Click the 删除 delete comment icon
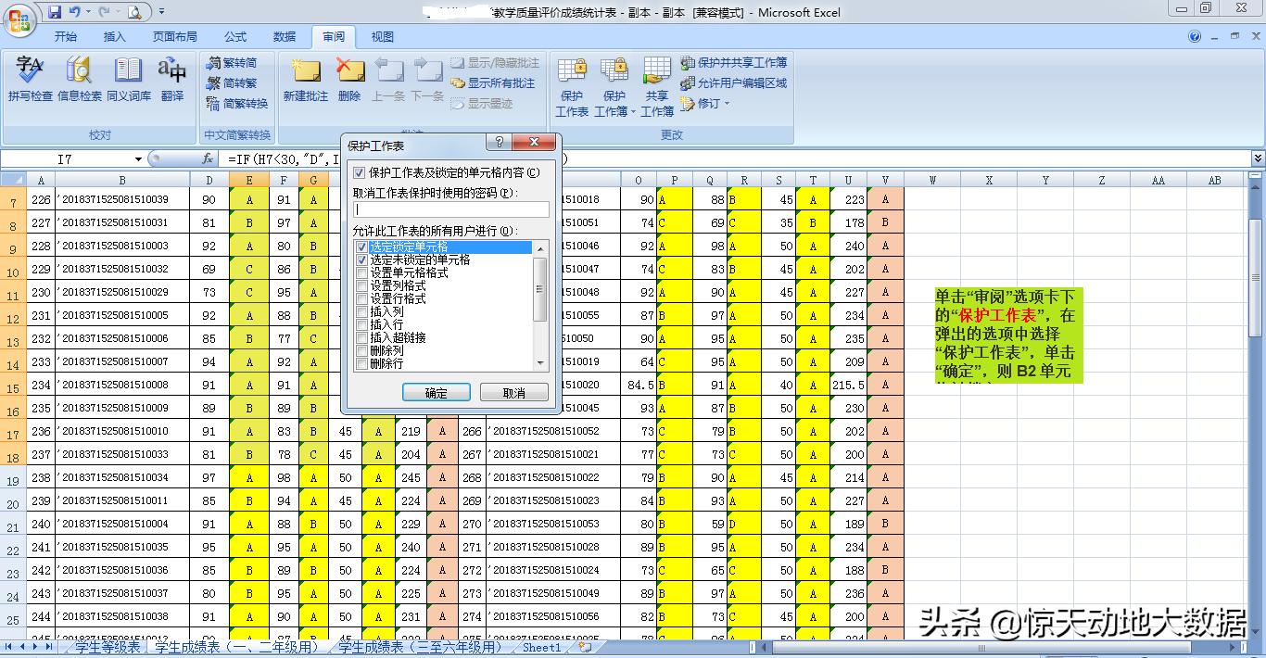The image size is (1266, 658). [349, 79]
